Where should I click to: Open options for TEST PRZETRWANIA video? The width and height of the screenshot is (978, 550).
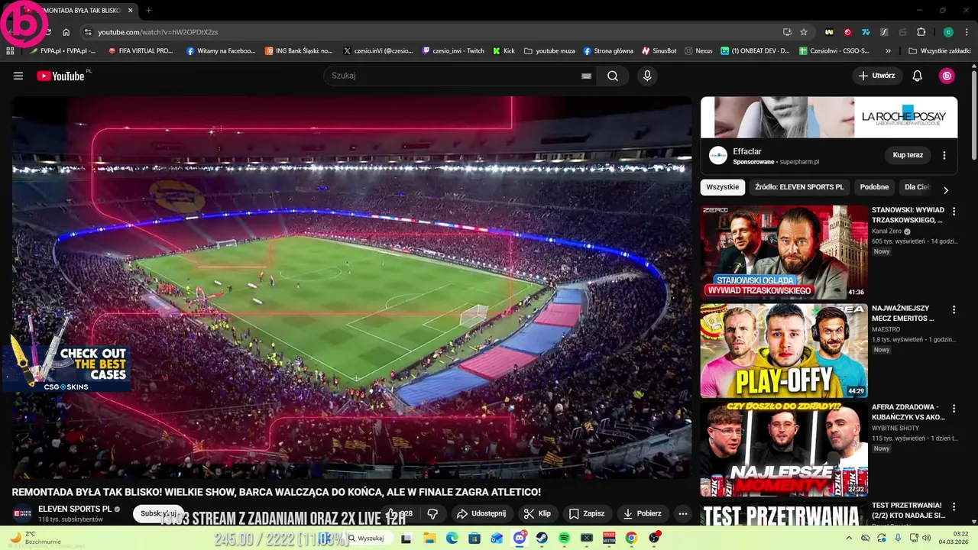pos(954,506)
